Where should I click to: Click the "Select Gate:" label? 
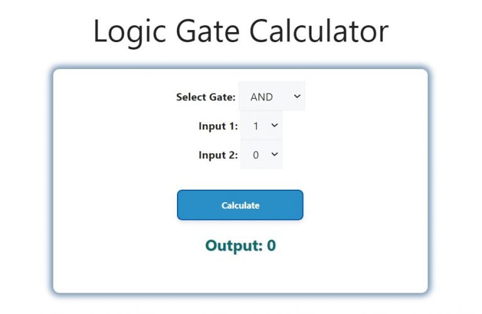[x=206, y=97]
